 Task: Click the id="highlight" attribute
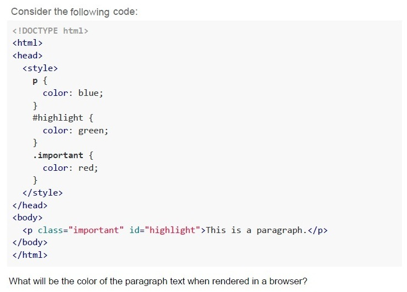(x=165, y=230)
